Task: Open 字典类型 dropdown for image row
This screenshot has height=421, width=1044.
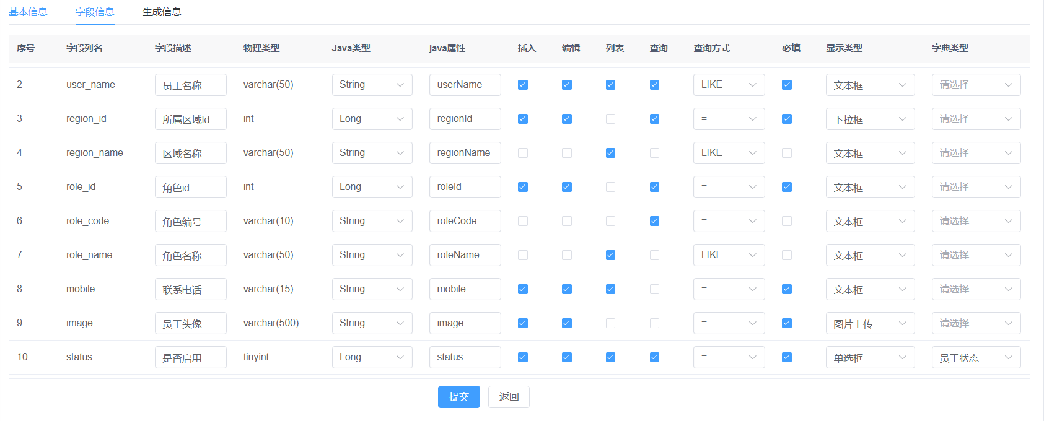Action: (976, 323)
